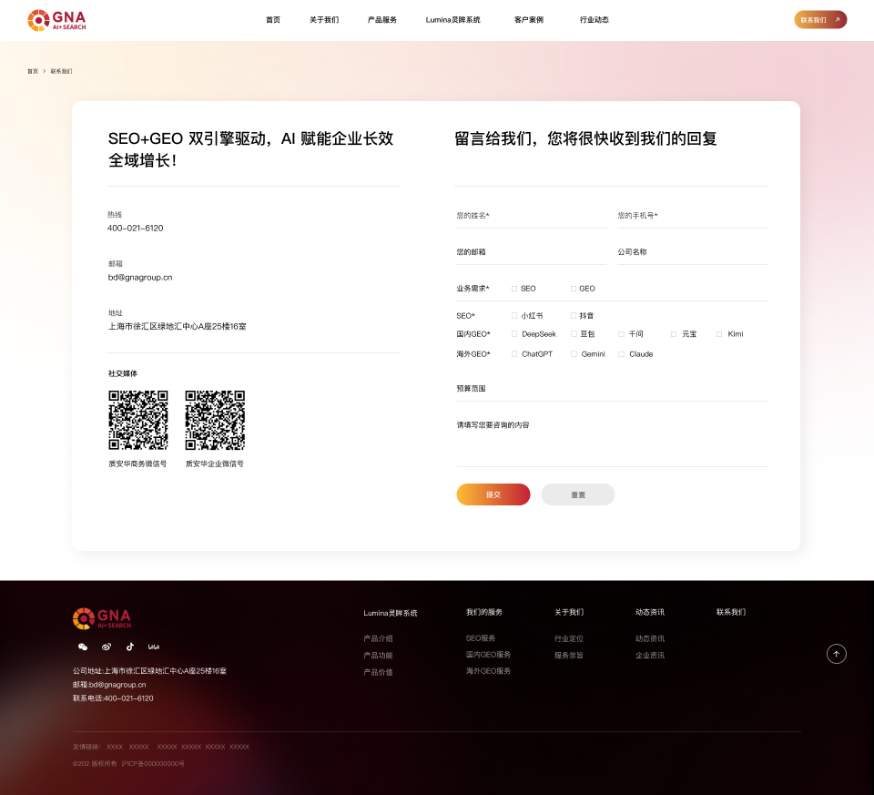
Task: Click the back-to-top arrow circle
Action: [836, 654]
